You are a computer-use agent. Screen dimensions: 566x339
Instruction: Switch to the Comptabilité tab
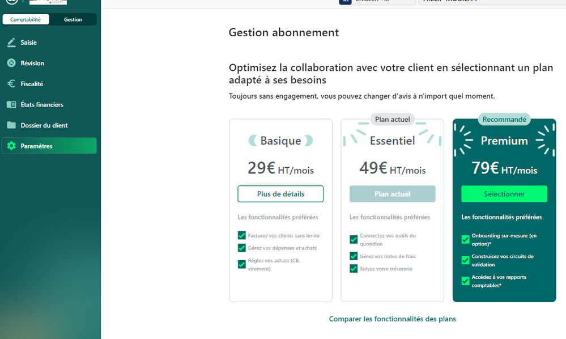pos(25,19)
